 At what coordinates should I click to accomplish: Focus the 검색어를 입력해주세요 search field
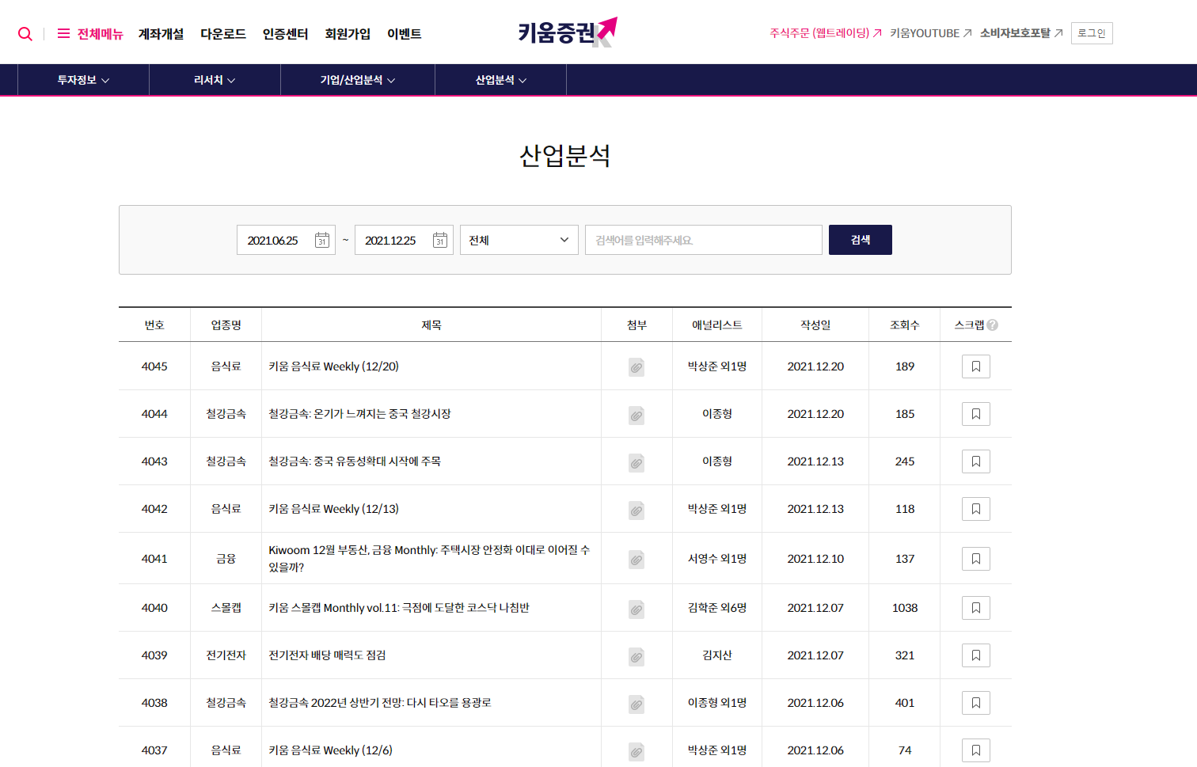704,240
